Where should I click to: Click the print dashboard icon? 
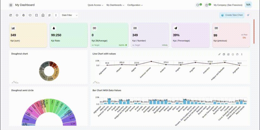(x=24, y=15)
